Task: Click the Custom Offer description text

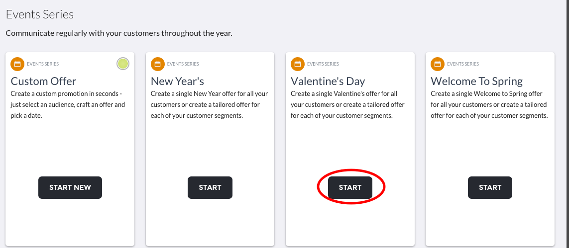Action: pos(68,105)
